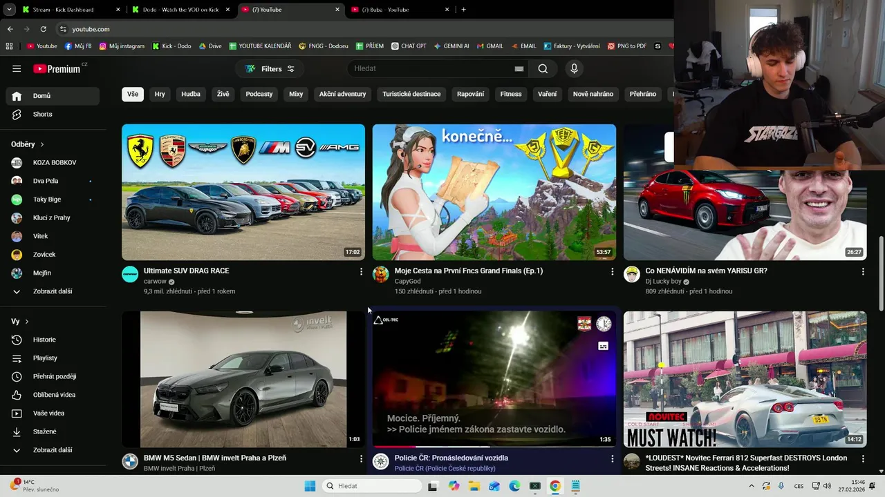The width and height of the screenshot is (885, 497).
Task: Expand the Odběry section header
Action: pos(28,144)
